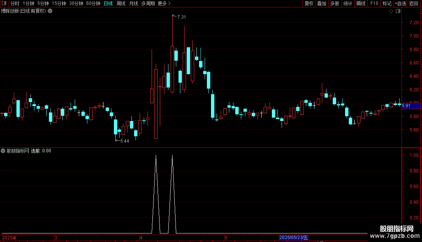This screenshot has height=242, width=422.
Task: Switch to 周线 weekly chart
Action: pos(121,3)
